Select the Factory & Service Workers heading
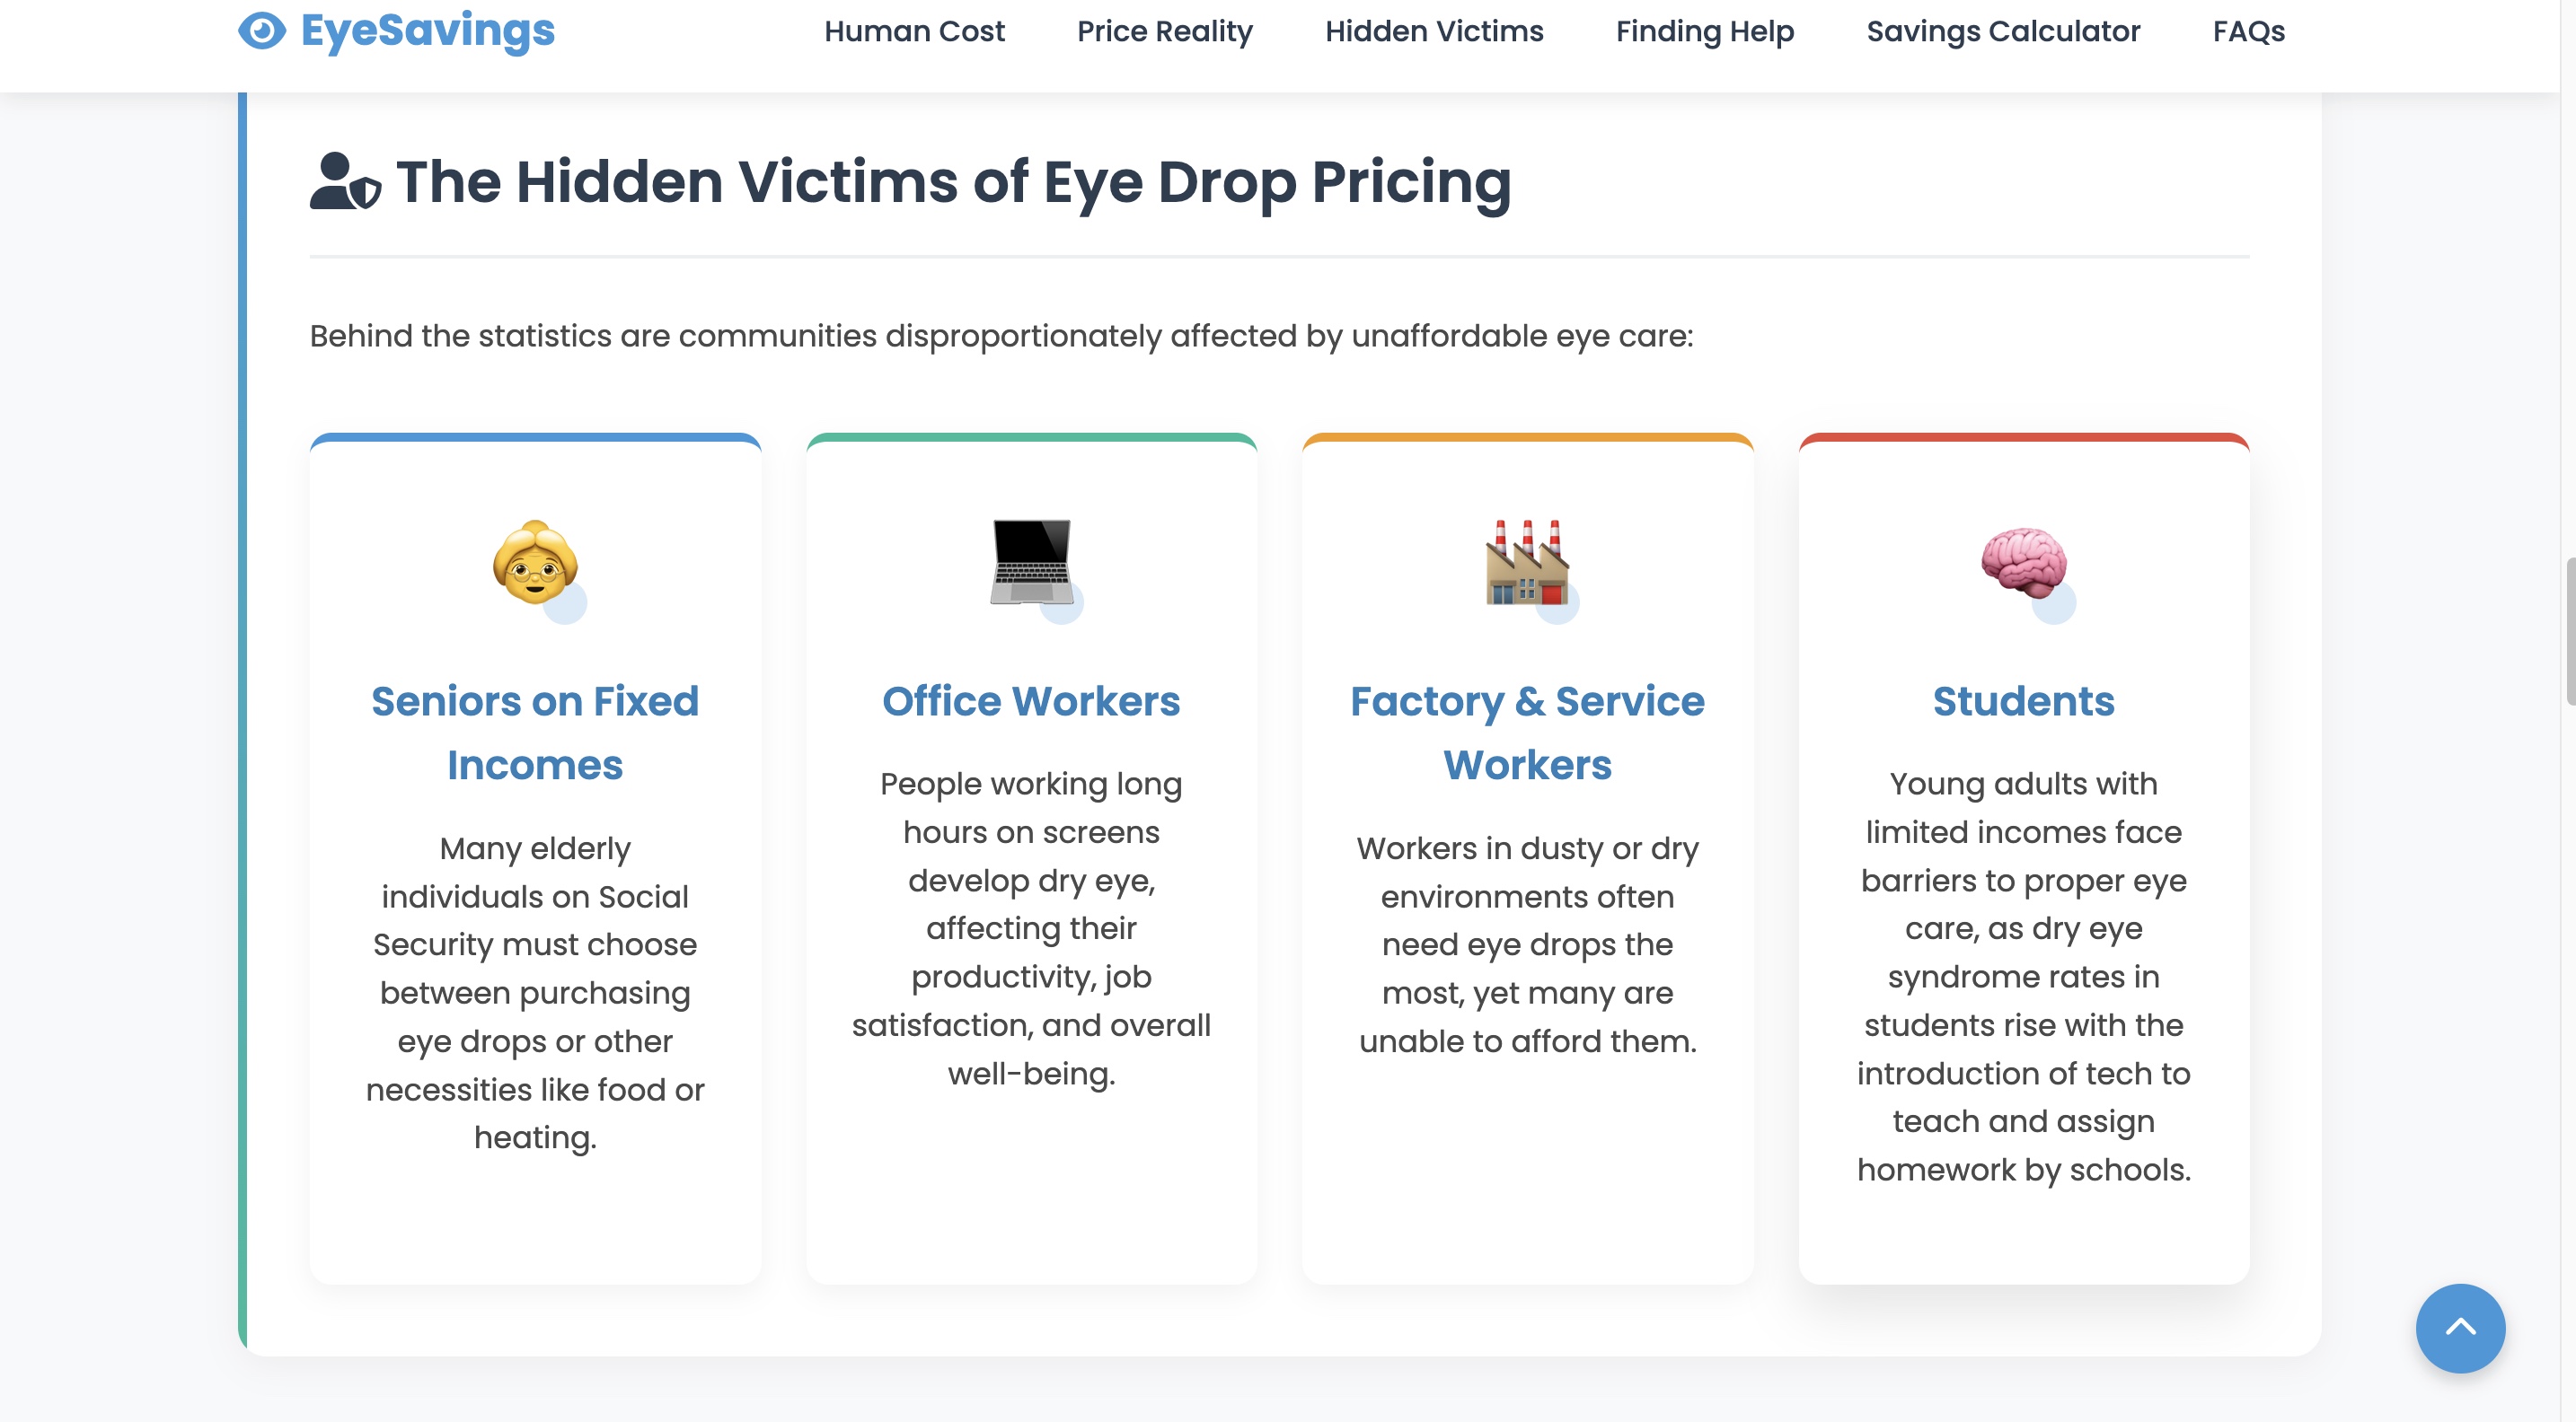Viewport: 2576px width, 1422px height. (1527, 733)
